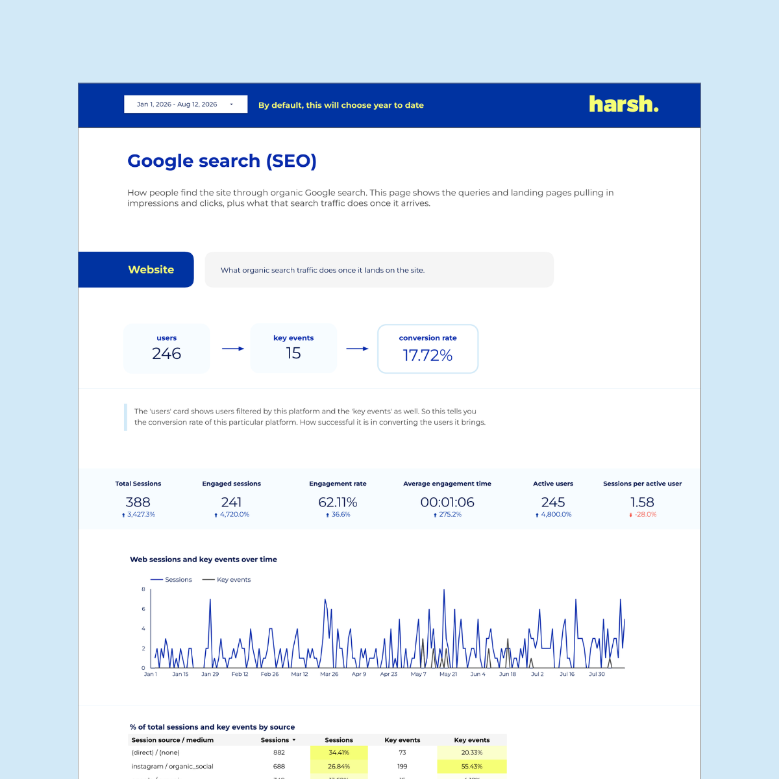The width and height of the screenshot is (779, 779).
Task: Click the 'By default, this will choose year to date' note
Action: 341,105
